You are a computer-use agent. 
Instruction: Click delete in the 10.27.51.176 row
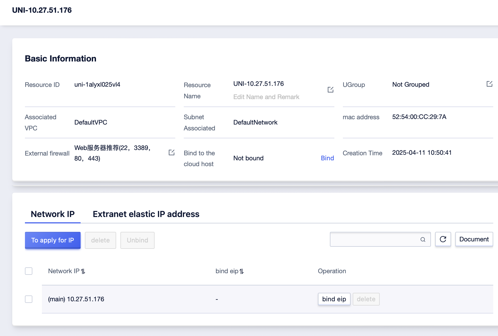pos(366,299)
